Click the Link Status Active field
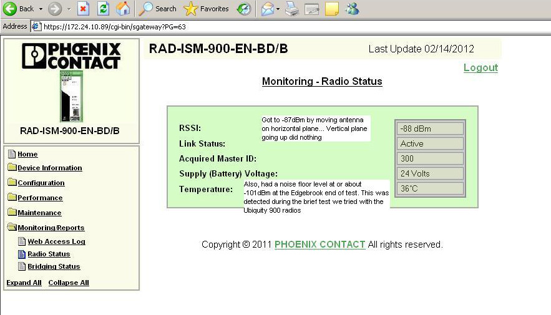The width and height of the screenshot is (551, 315). tap(430, 143)
